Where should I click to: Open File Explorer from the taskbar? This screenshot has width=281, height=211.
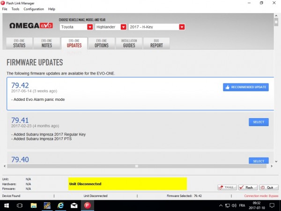coord(34,205)
